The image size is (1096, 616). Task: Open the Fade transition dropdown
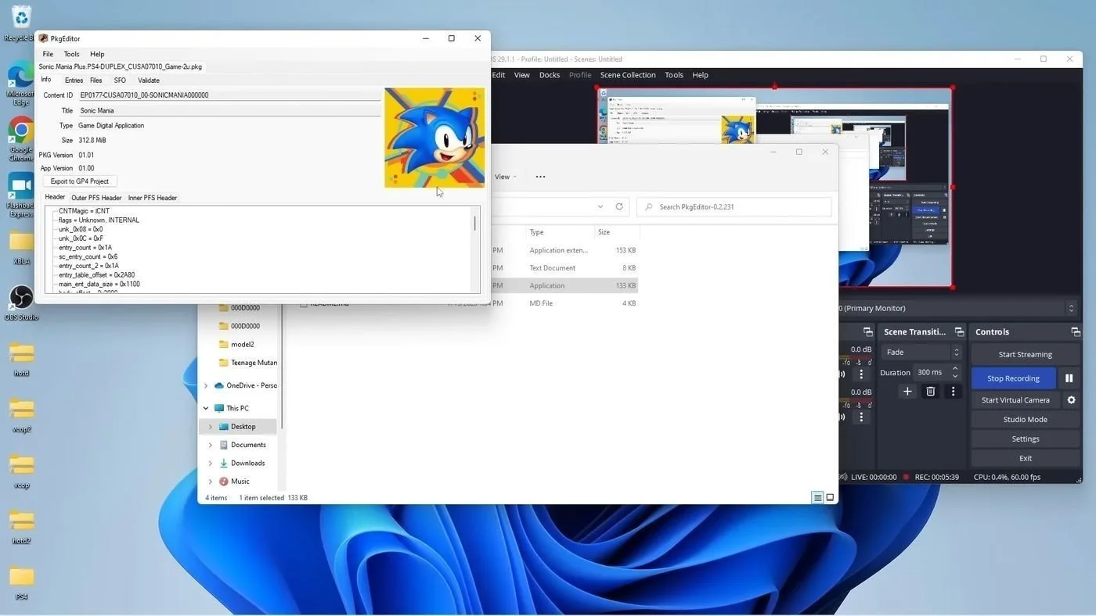[921, 352]
